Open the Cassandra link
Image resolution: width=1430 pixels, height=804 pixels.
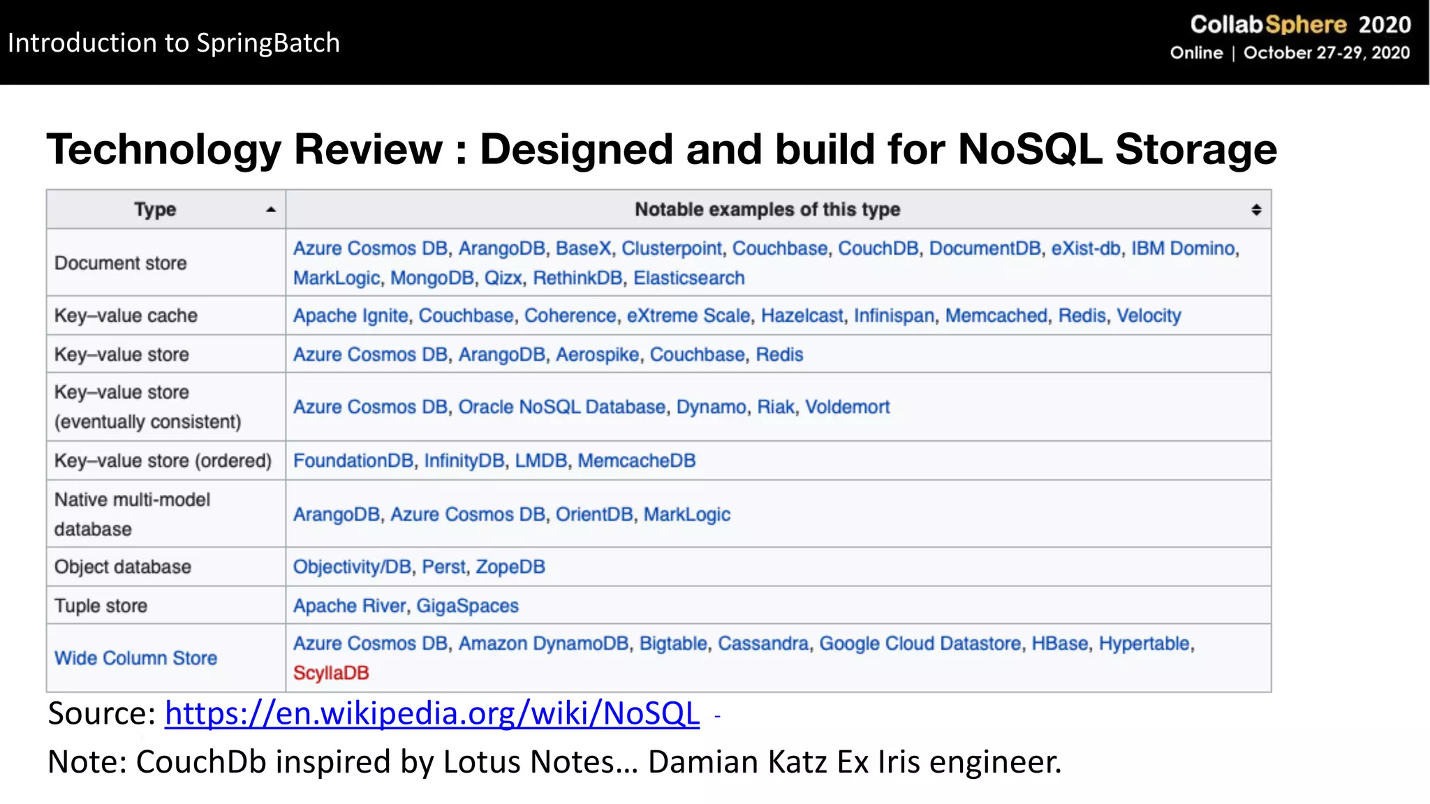coord(763,643)
